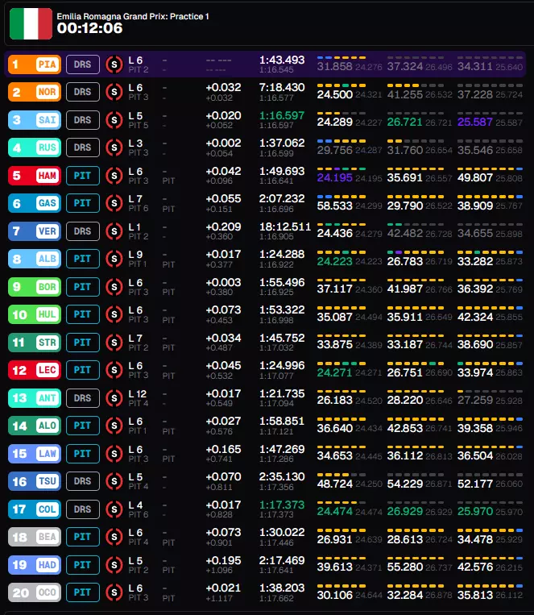Click the DRS indicator for ANT
The height and width of the screenshot is (615, 534).
(83, 398)
